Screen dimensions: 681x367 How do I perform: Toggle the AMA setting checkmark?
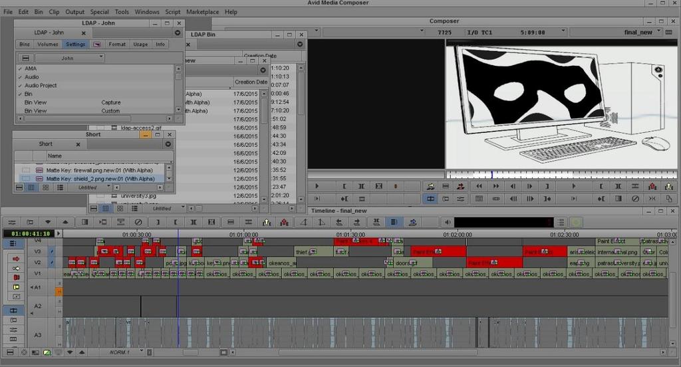click(20, 68)
